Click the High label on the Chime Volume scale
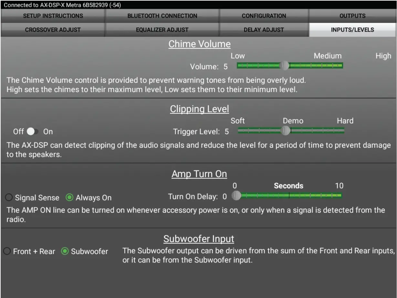This screenshot has width=397, height=298. tap(383, 56)
